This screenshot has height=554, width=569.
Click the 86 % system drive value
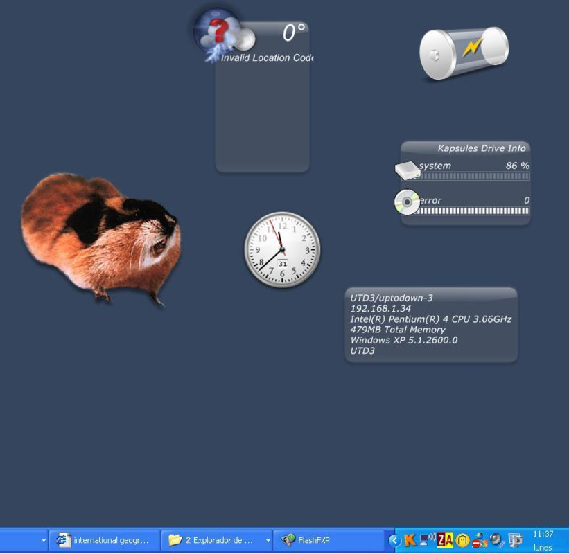(x=518, y=166)
